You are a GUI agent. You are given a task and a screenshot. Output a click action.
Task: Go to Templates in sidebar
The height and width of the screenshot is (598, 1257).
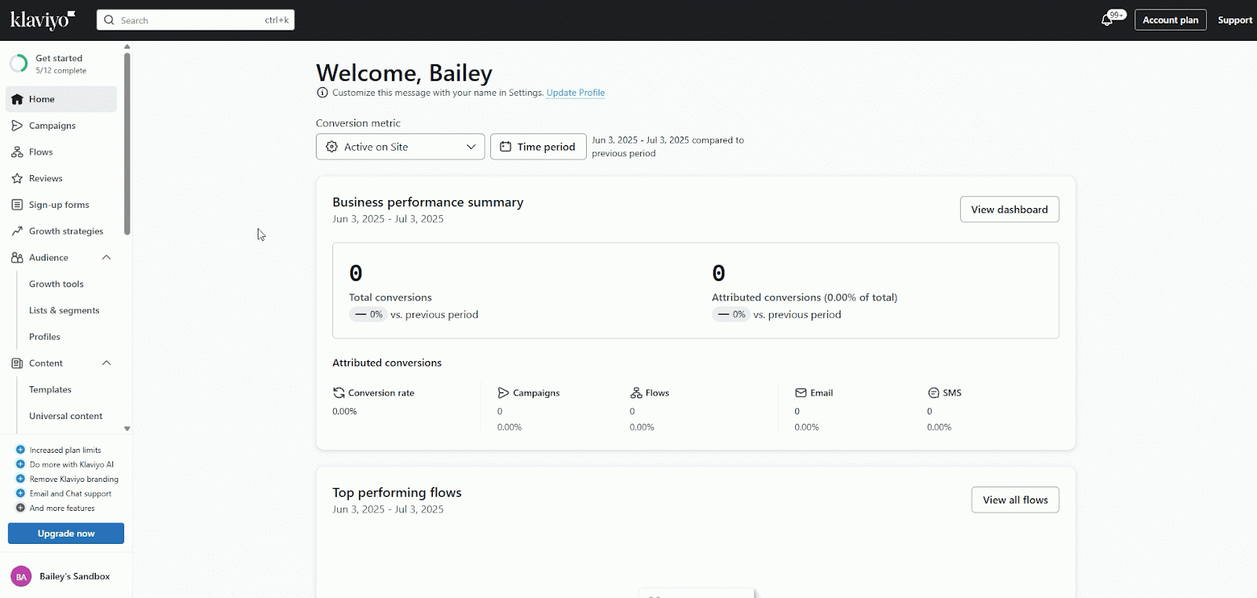point(50,390)
